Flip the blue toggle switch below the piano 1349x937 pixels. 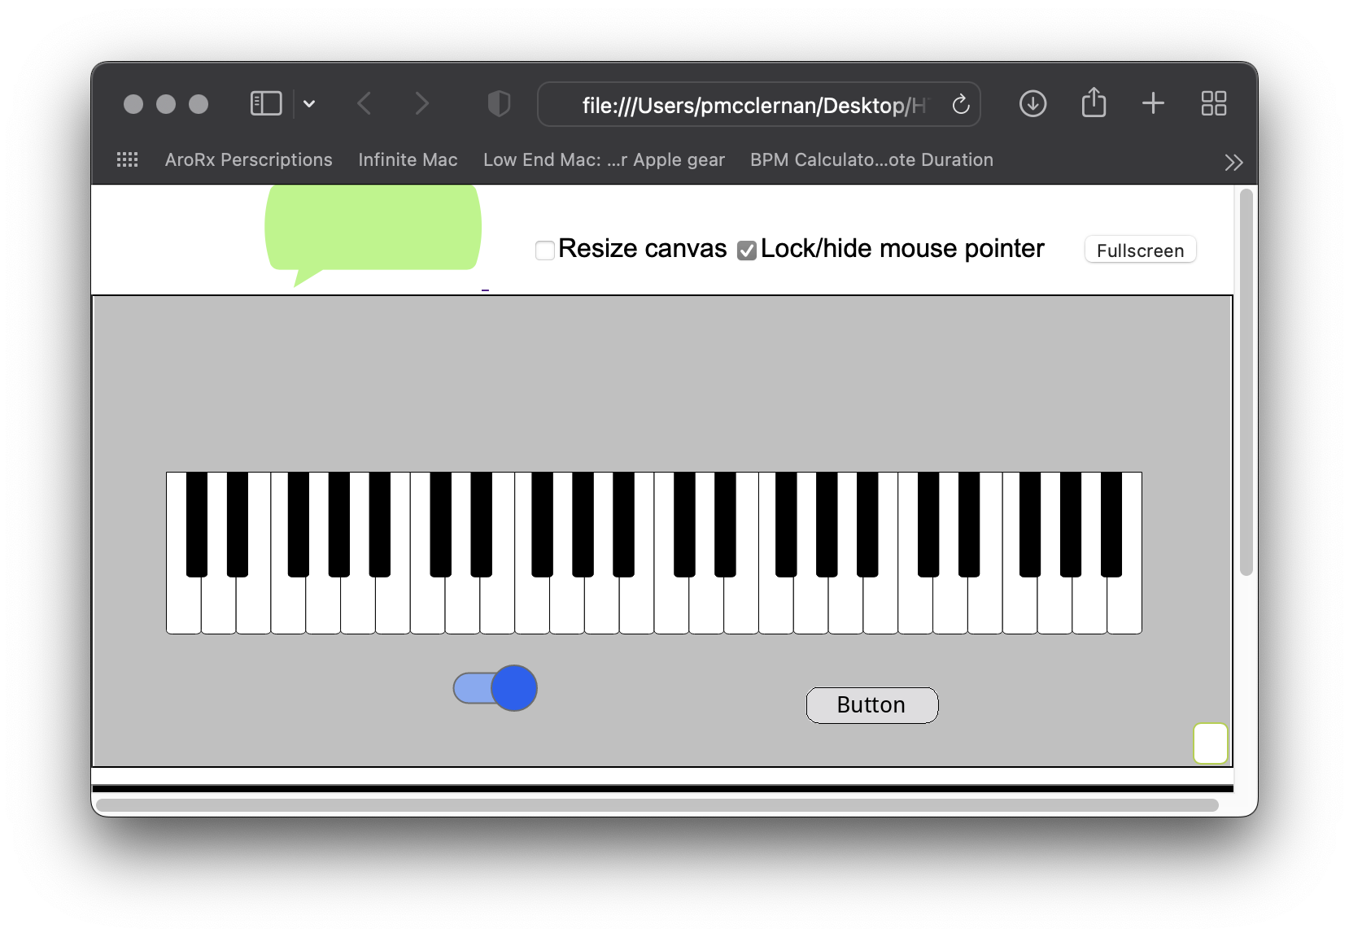pos(495,688)
